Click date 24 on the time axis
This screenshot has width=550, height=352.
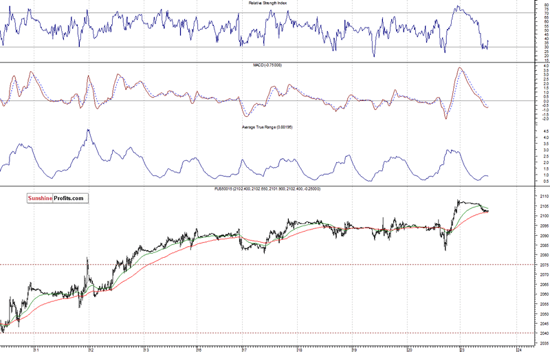click(516, 348)
